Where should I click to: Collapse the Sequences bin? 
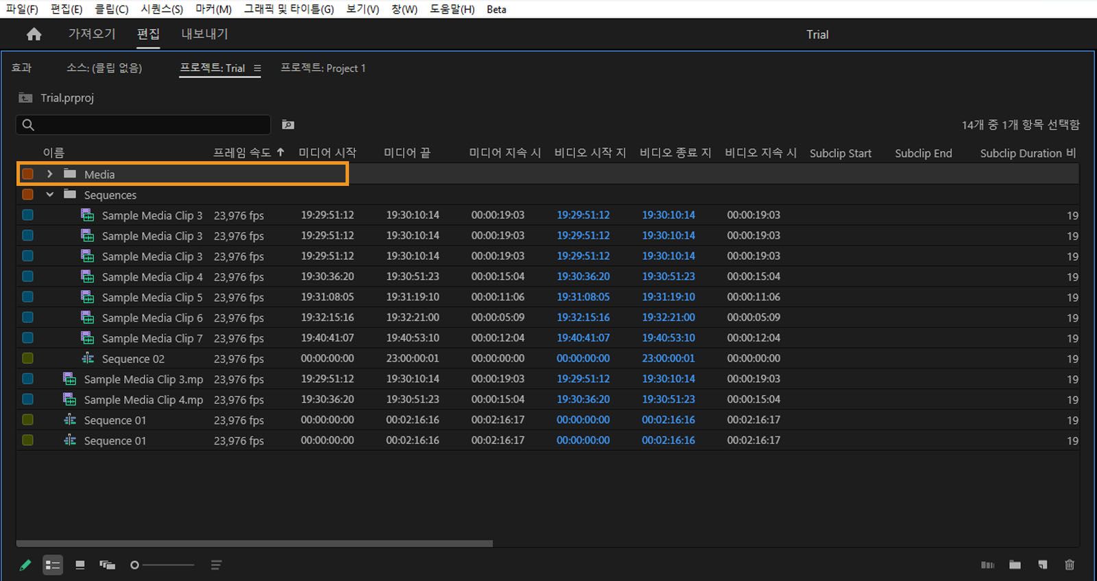(x=49, y=195)
